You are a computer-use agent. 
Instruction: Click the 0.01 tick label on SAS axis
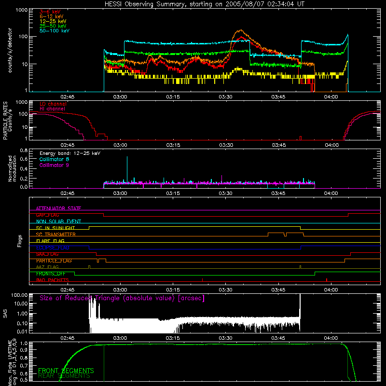click(22, 331)
